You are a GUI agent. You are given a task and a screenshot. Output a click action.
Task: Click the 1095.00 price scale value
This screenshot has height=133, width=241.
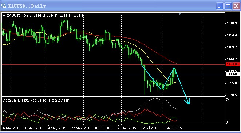(x=233, y=83)
